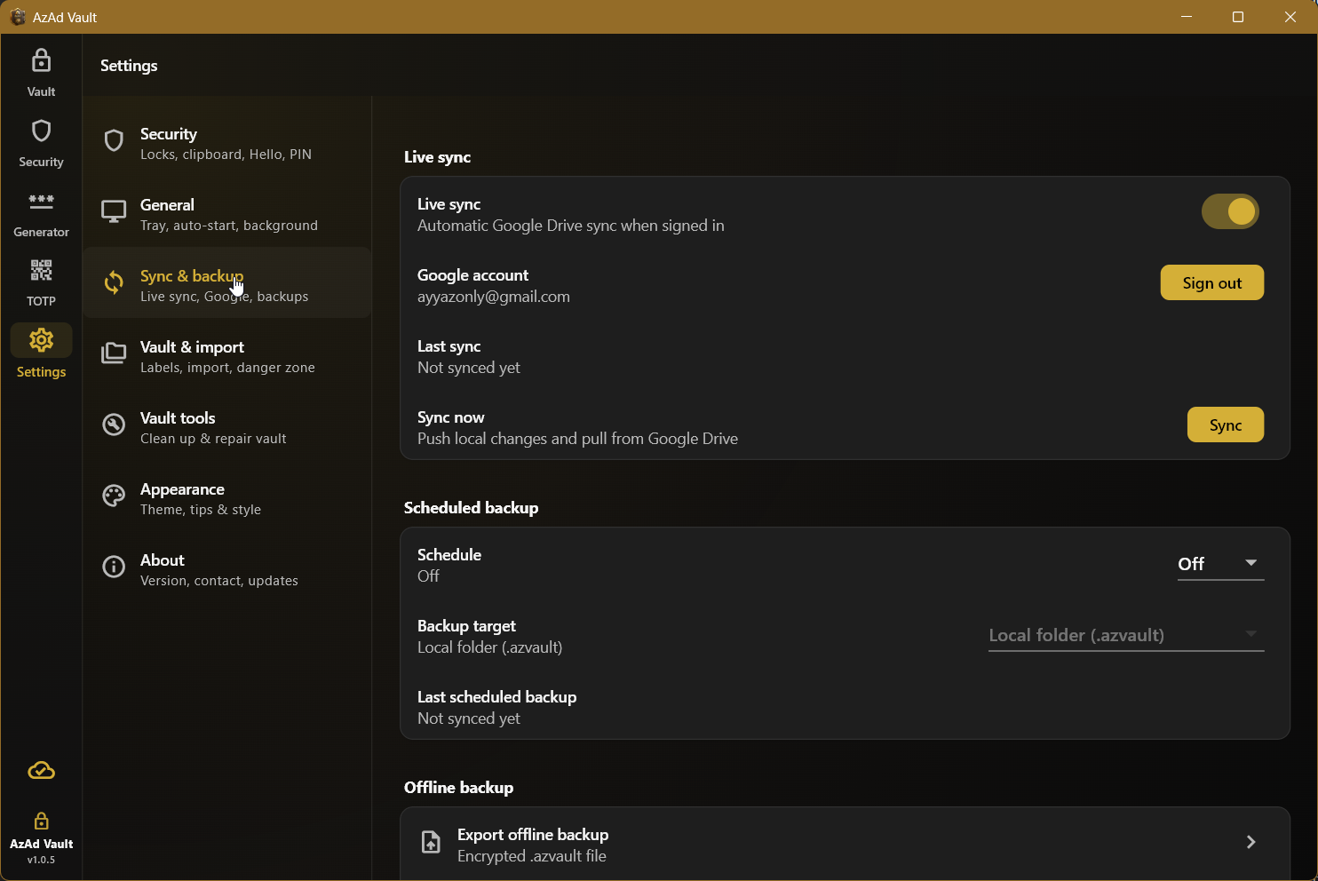Click the shield icon beside Security settings
This screenshot has height=881, width=1318.
tap(114, 140)
